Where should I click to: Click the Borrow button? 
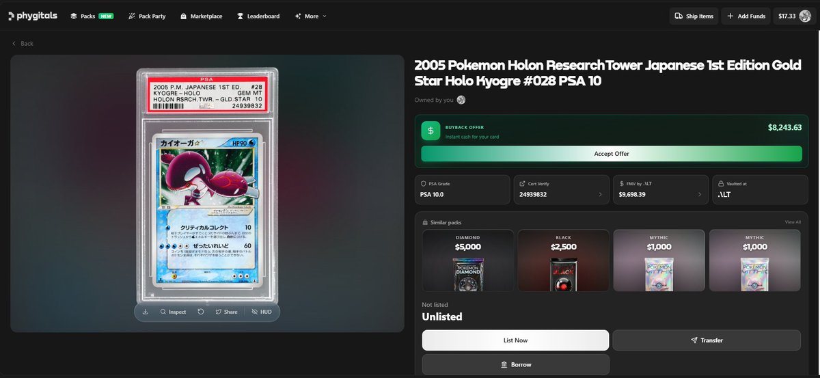pyautogui.click(x=515, y=364)
